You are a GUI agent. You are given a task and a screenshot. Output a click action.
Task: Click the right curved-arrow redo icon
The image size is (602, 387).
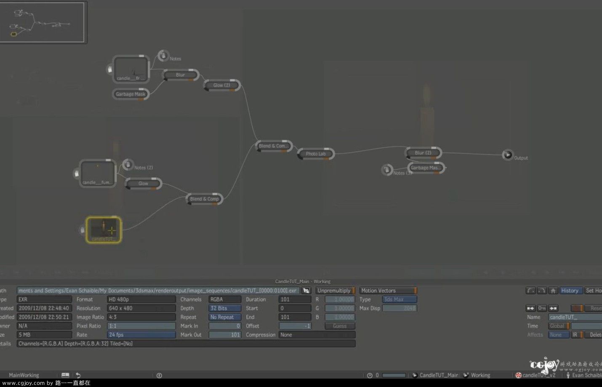tap(542, 291)
